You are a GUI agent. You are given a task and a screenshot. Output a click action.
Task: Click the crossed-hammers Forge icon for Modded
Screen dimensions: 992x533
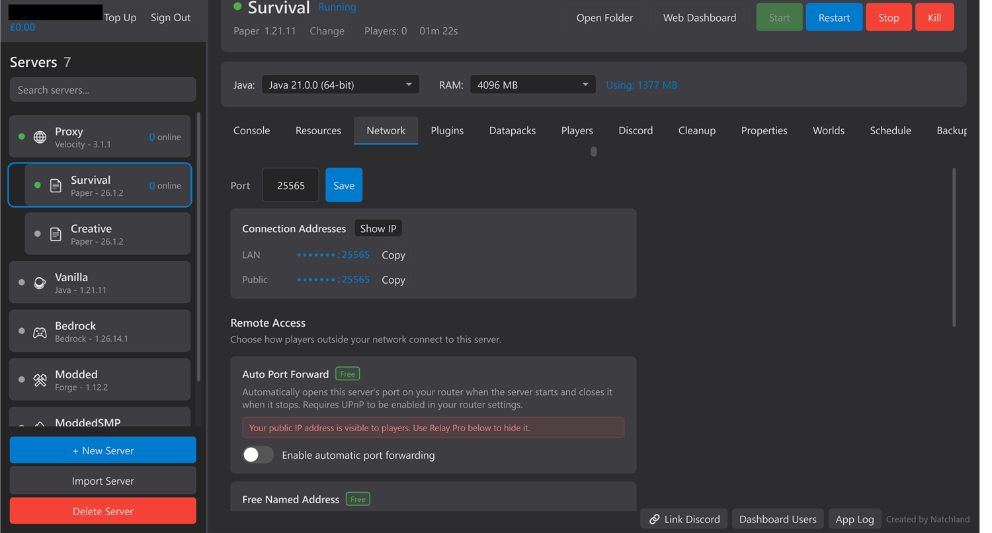click(40, 379)
